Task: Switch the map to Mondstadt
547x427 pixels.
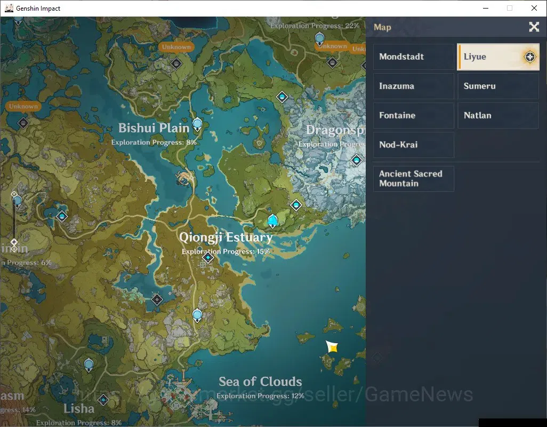Action: pyautogui.click(x=414, y=57)
